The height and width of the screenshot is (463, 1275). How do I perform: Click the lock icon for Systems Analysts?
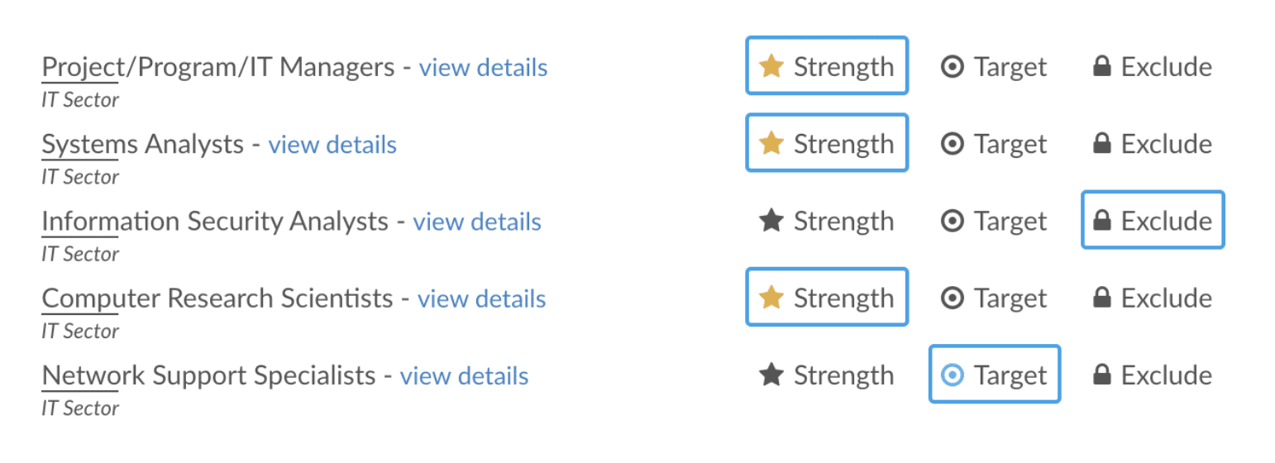(1101, 144)
